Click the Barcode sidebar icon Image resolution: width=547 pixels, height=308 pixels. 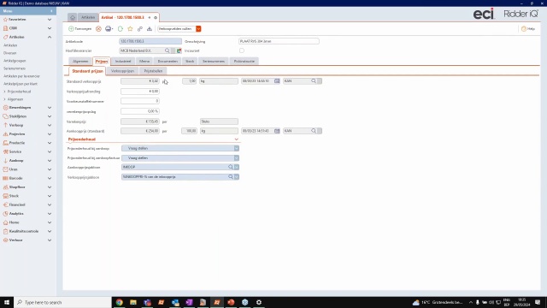pyautogui.click(x=6, y=178)
